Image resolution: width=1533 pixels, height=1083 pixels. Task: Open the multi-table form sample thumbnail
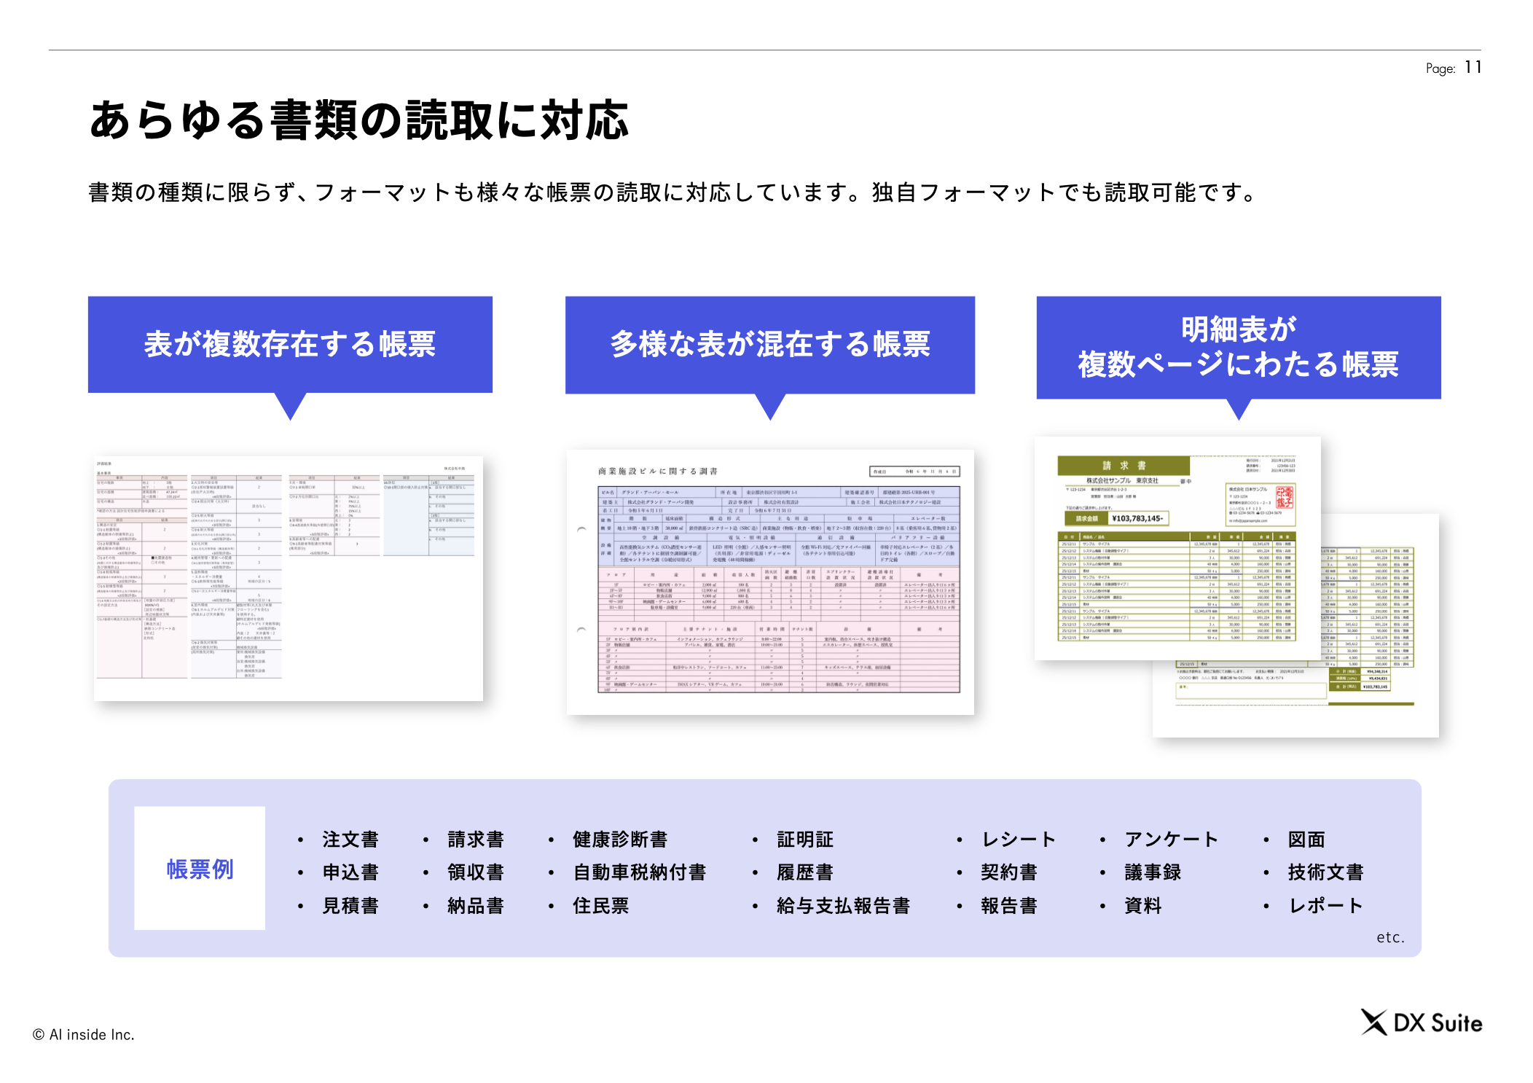coord(289,578)
